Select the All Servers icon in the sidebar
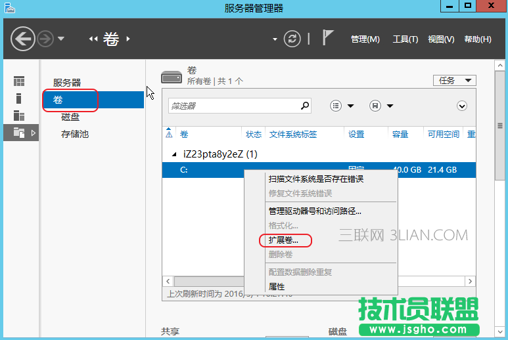The image size is (508, 340). [x=19, y=116]
